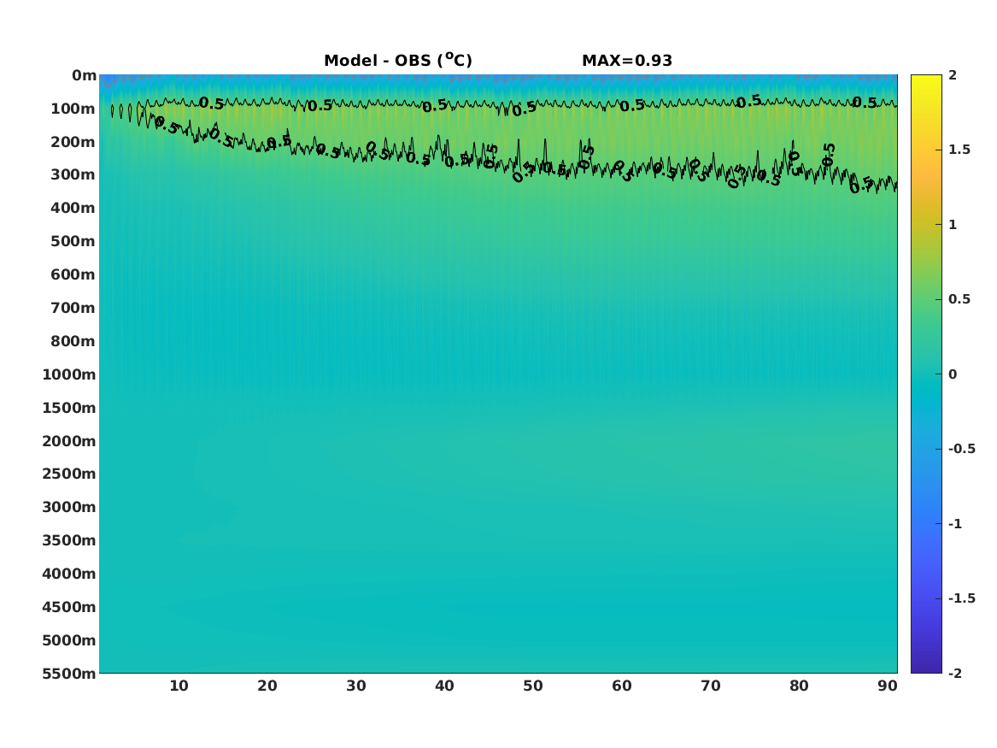The image size is (997, 748).
Task: Click the x-axis tick label '30'
Action: point(356,686)
